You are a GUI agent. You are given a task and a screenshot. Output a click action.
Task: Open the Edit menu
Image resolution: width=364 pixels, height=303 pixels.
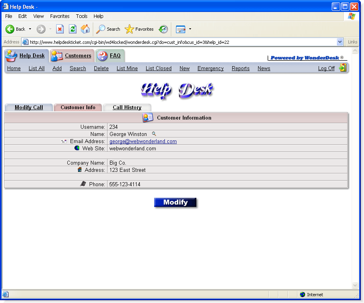coord(23,16)
